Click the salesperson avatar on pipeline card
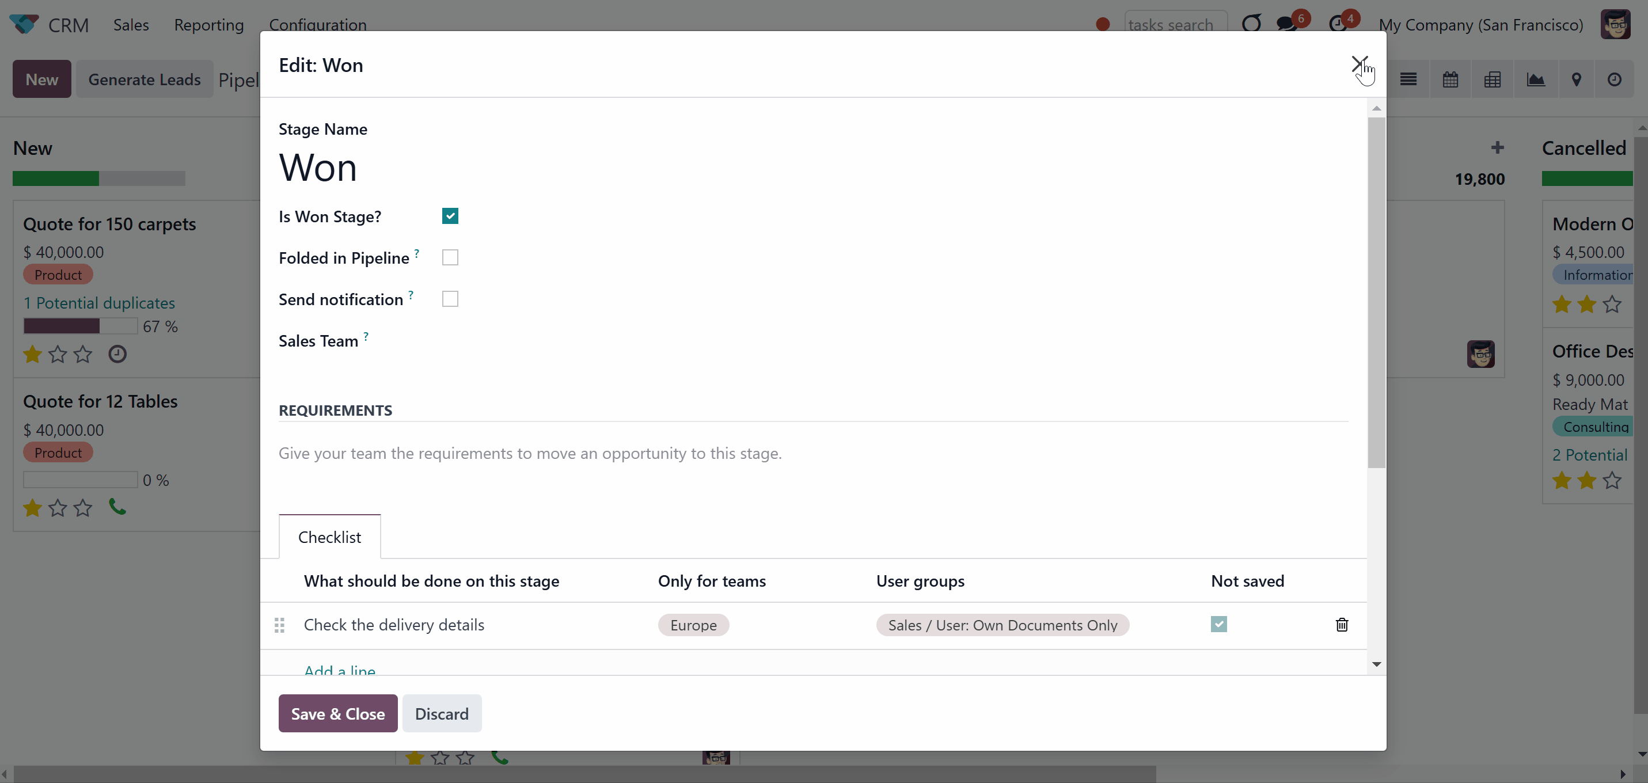This screenshot has width=1648, height=783. click(1480, 354)
